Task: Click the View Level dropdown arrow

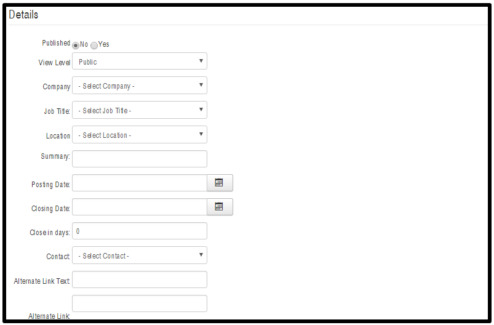Action: pyautogui.click(x=201, y=61)
